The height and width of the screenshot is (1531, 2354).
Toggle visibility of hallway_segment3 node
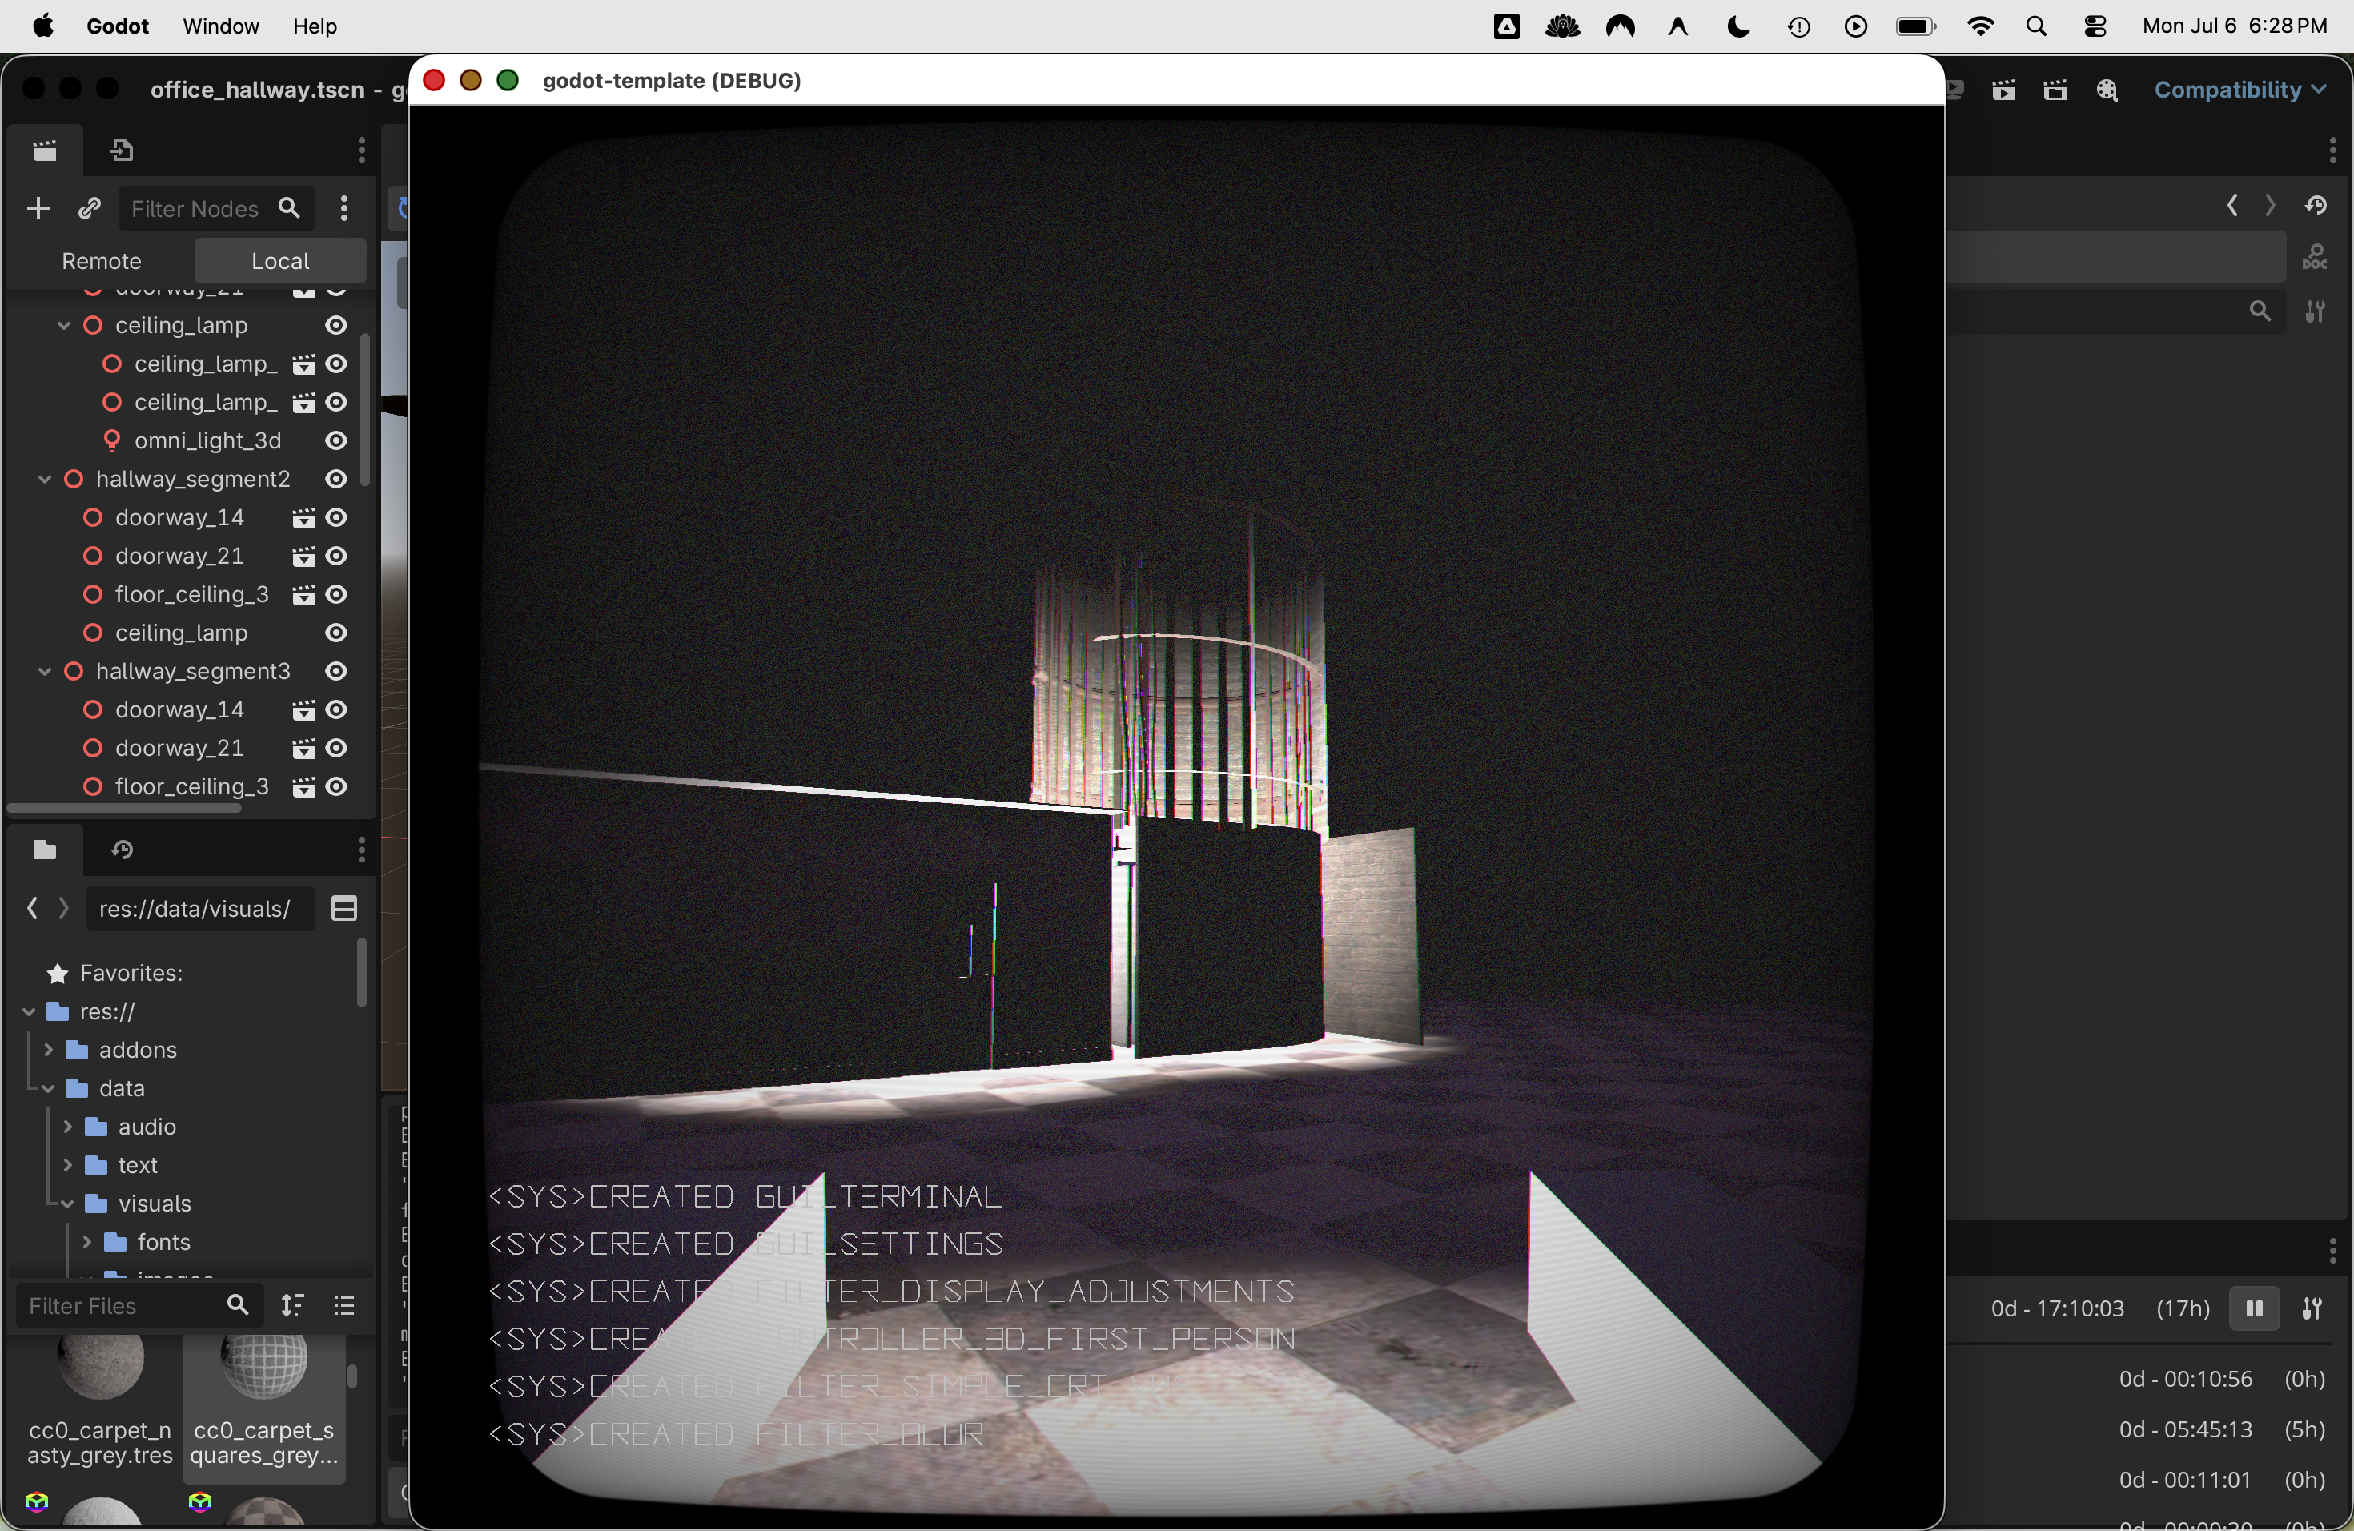336,672
